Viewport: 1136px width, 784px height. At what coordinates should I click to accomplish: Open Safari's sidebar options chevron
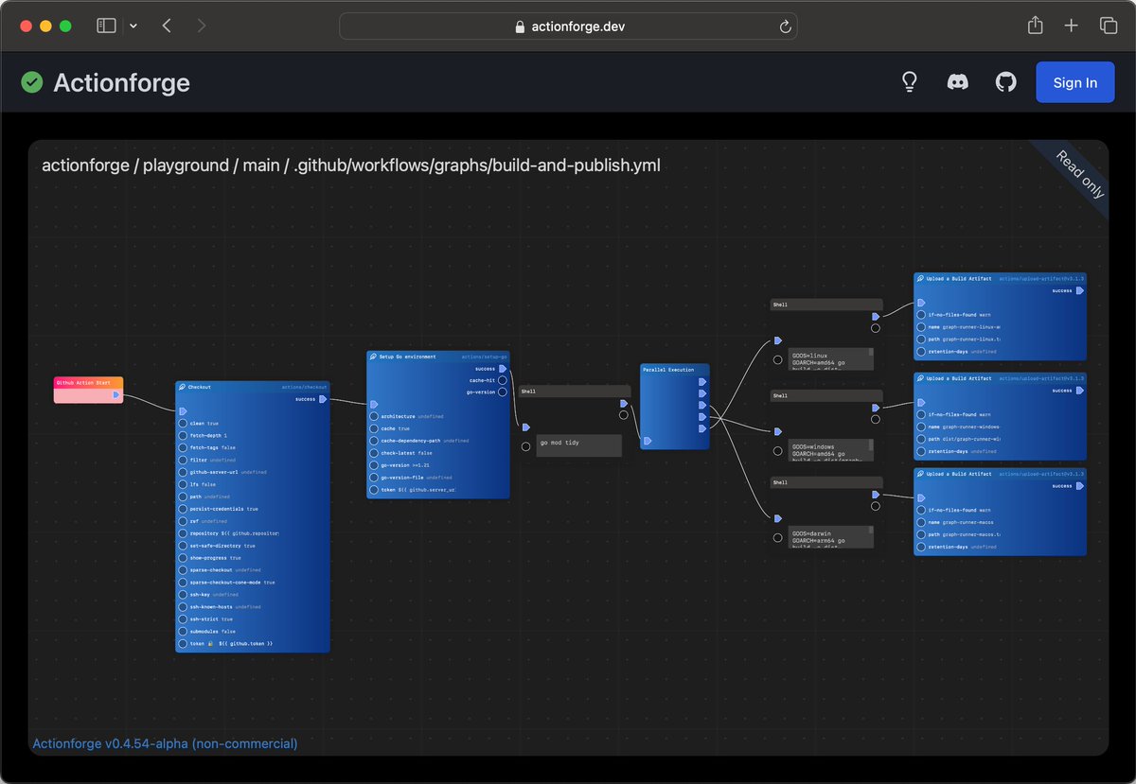(x=132, y=26)
